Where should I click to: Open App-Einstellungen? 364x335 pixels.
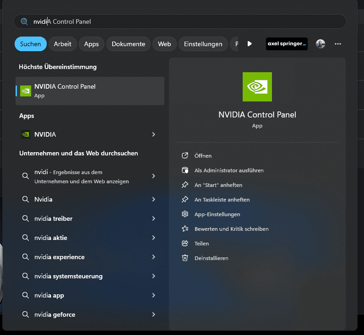[217, 214]
